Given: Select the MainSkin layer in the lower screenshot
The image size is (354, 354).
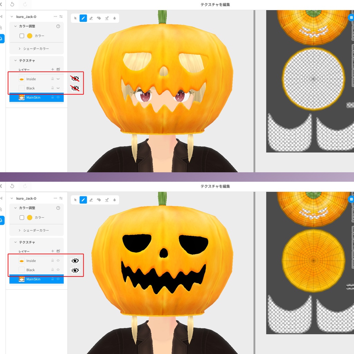Looking at the screenshot, I should [x=37, y=279].
